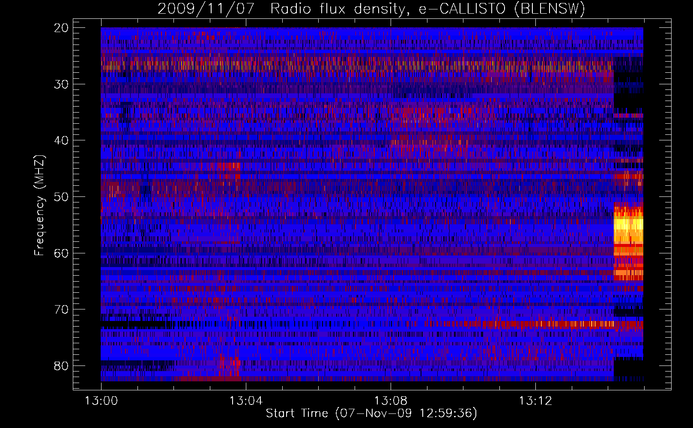Image resolution: width=693 pixels, height=428 pixels.
Task: Select the 'Frequency (MHZ)' axis label
Action: (x=39, y=205)
